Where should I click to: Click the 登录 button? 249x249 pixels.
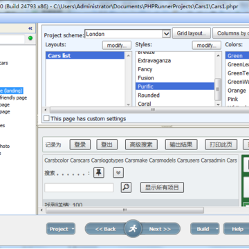80,145
